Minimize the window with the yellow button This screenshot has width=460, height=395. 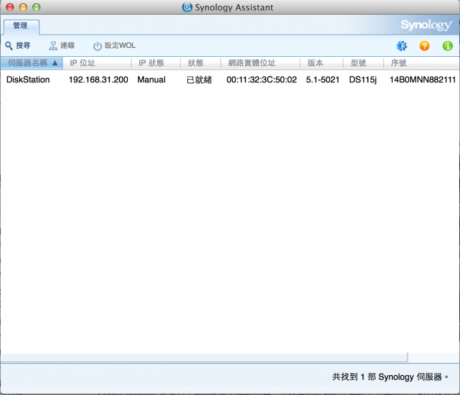click(23, 7)
